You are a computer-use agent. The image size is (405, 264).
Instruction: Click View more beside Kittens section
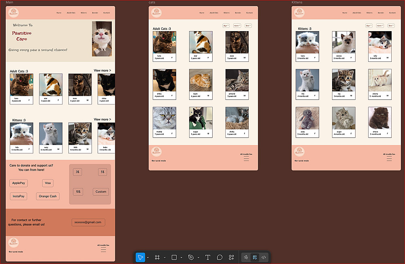(102, 119)
